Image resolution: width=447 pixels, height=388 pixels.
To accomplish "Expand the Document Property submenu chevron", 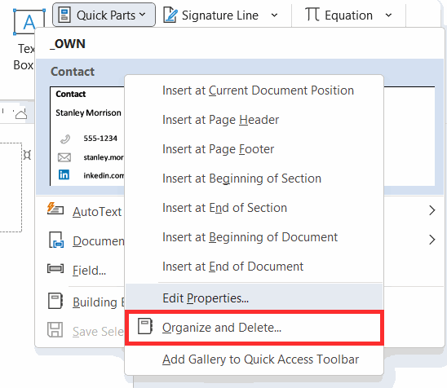I will click(432, 240).
